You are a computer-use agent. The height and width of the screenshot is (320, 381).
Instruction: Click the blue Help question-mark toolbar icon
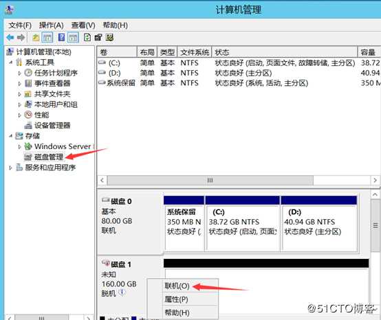(61, 37)
